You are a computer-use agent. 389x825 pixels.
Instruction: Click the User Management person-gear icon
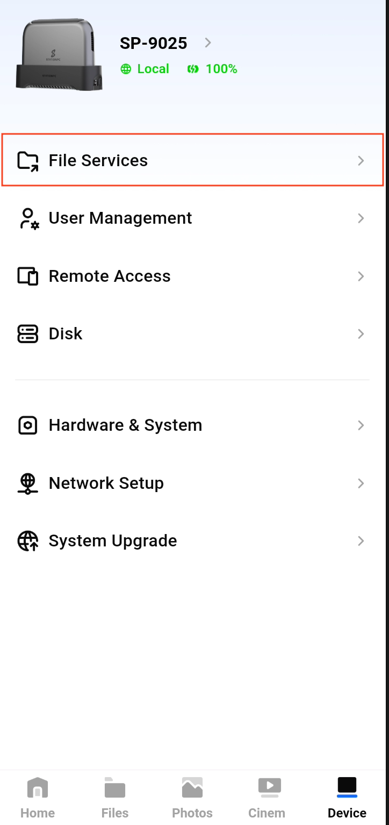point(28,219)
